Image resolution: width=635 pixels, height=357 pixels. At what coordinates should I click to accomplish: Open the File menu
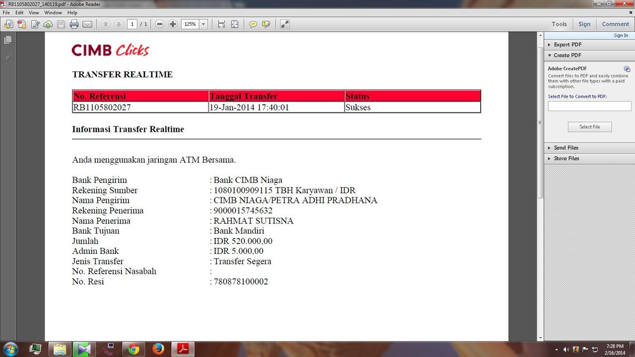6,12
